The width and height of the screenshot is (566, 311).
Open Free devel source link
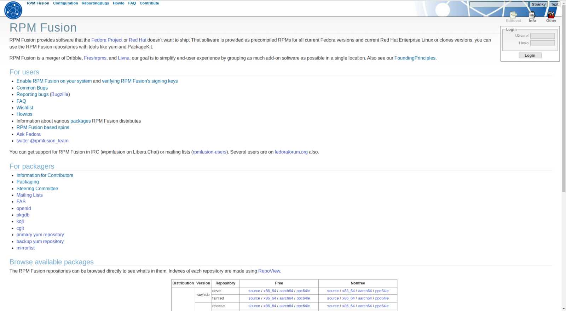pyautogui.click(x=254, y=291)
